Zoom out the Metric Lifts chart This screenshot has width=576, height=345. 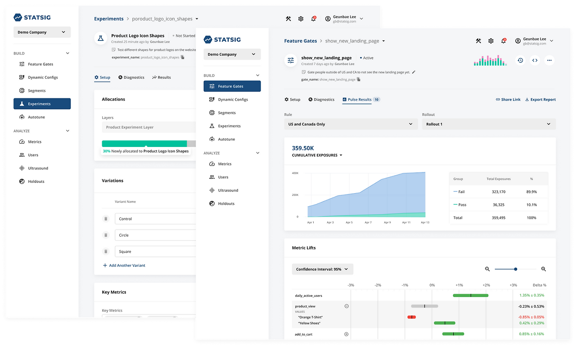[487, 269]
